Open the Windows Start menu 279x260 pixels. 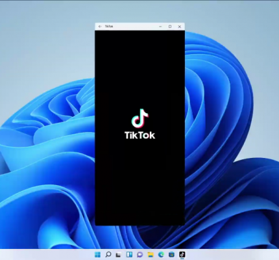tap(97, 255)
